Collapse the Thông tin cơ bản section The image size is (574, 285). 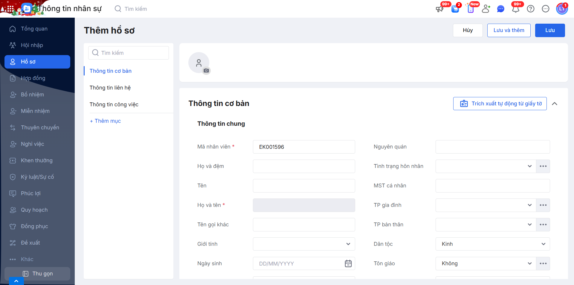(555, 104)
